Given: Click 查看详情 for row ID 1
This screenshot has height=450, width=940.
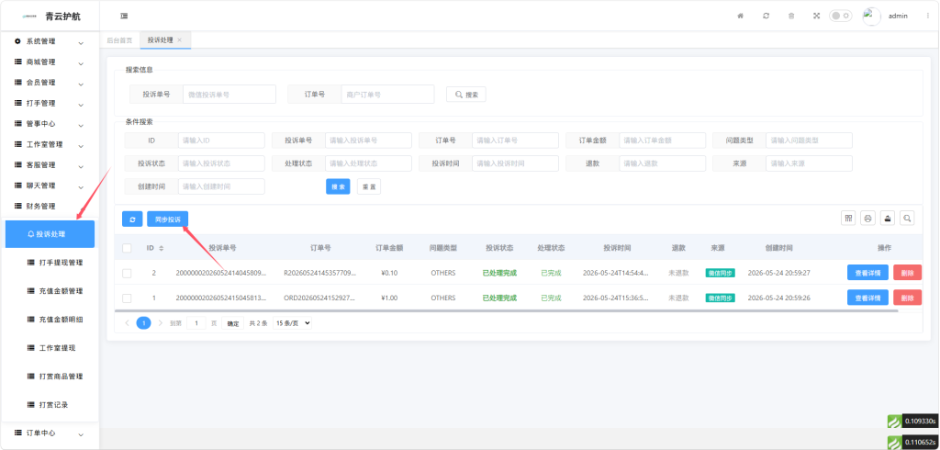Looking at the screenshot, I should (867, 298).
